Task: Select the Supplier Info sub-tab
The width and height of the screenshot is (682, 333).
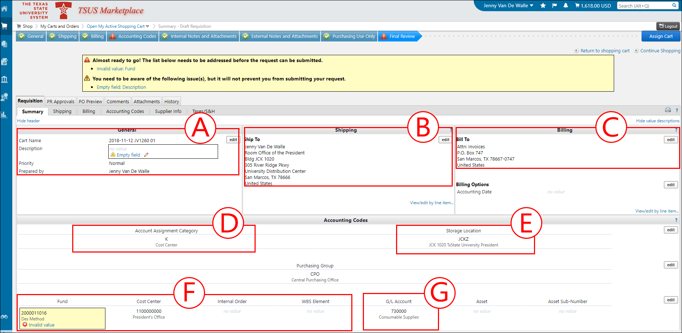Action: pyautogui.click(x=168, y=111)
